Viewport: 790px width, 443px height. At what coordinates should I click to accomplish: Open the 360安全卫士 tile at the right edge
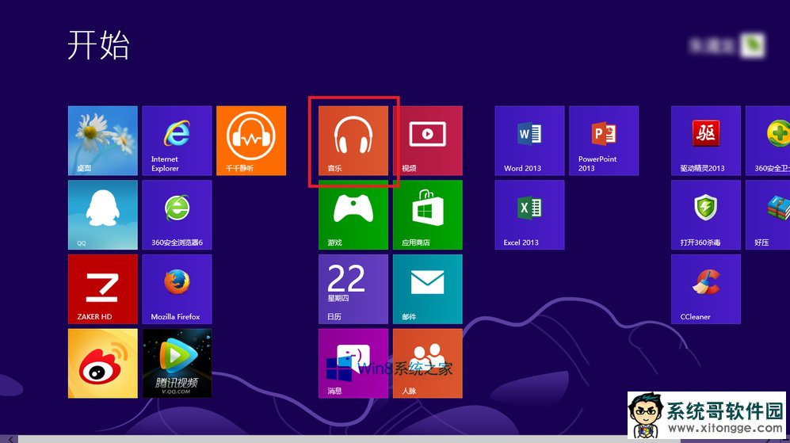point(768,140)
